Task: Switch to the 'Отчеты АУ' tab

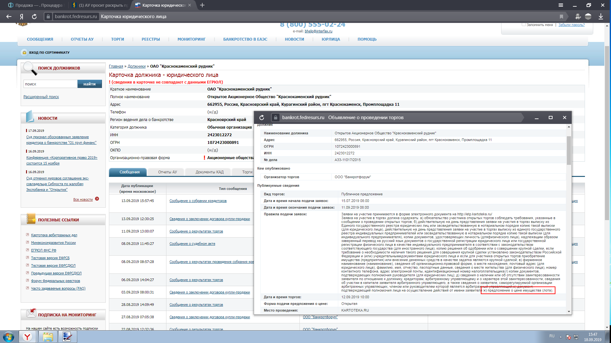Action: click(167, 172)
